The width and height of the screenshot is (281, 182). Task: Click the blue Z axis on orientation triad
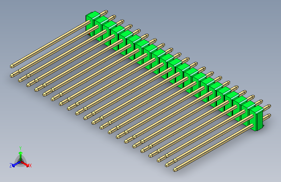click(x=16, y=164)
